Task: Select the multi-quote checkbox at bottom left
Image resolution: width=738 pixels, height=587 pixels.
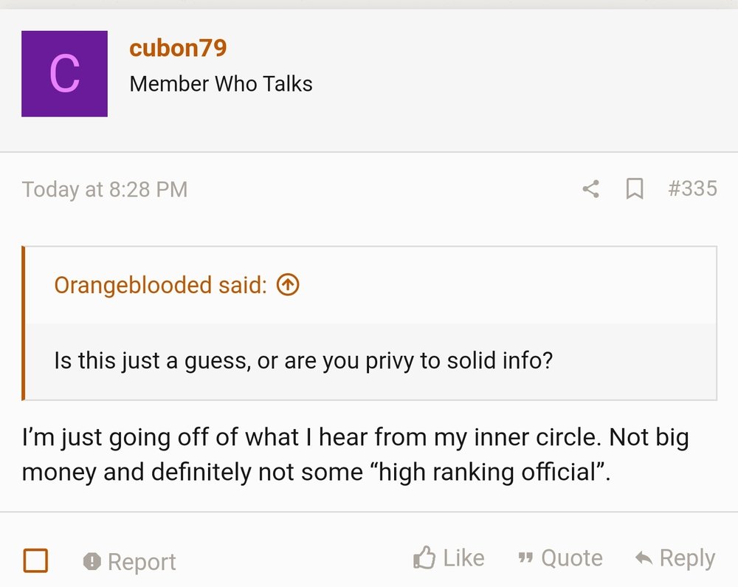Action: (x=36, y=560)
